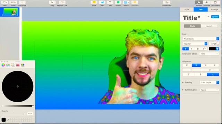222x124 pixels.
Task: Open the Character Styles dropdown
Action: click(209, 54)
